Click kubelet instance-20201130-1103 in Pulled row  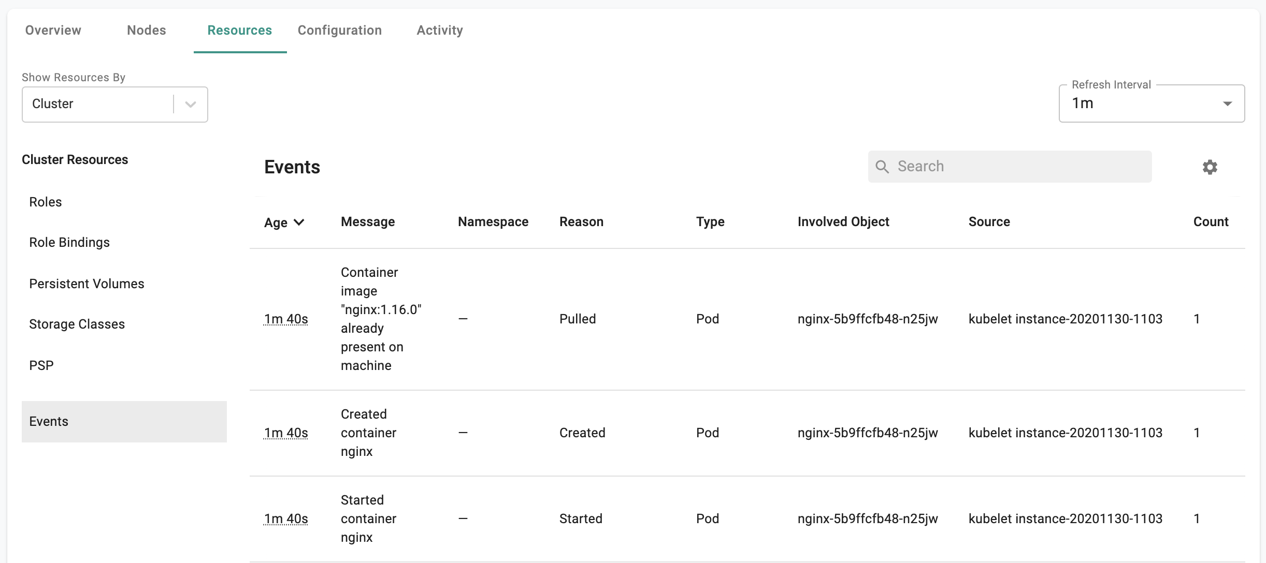click(1066, 319)
